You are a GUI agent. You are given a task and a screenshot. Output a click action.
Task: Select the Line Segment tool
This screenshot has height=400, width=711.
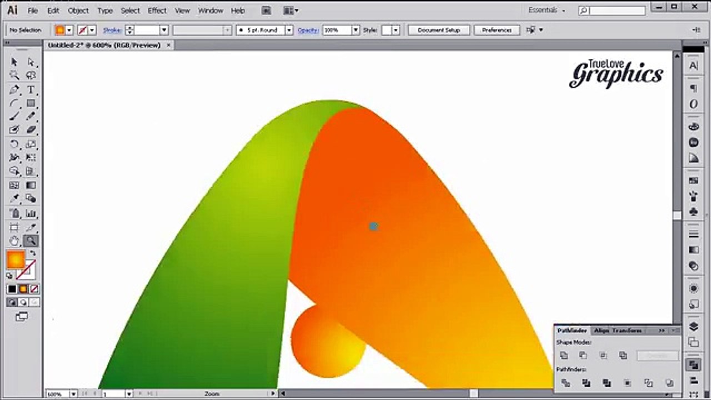click(14, 103)
